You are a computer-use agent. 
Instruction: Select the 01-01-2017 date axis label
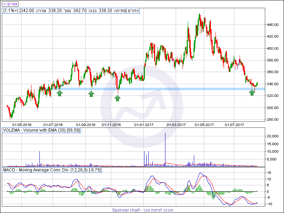(144, 125)
